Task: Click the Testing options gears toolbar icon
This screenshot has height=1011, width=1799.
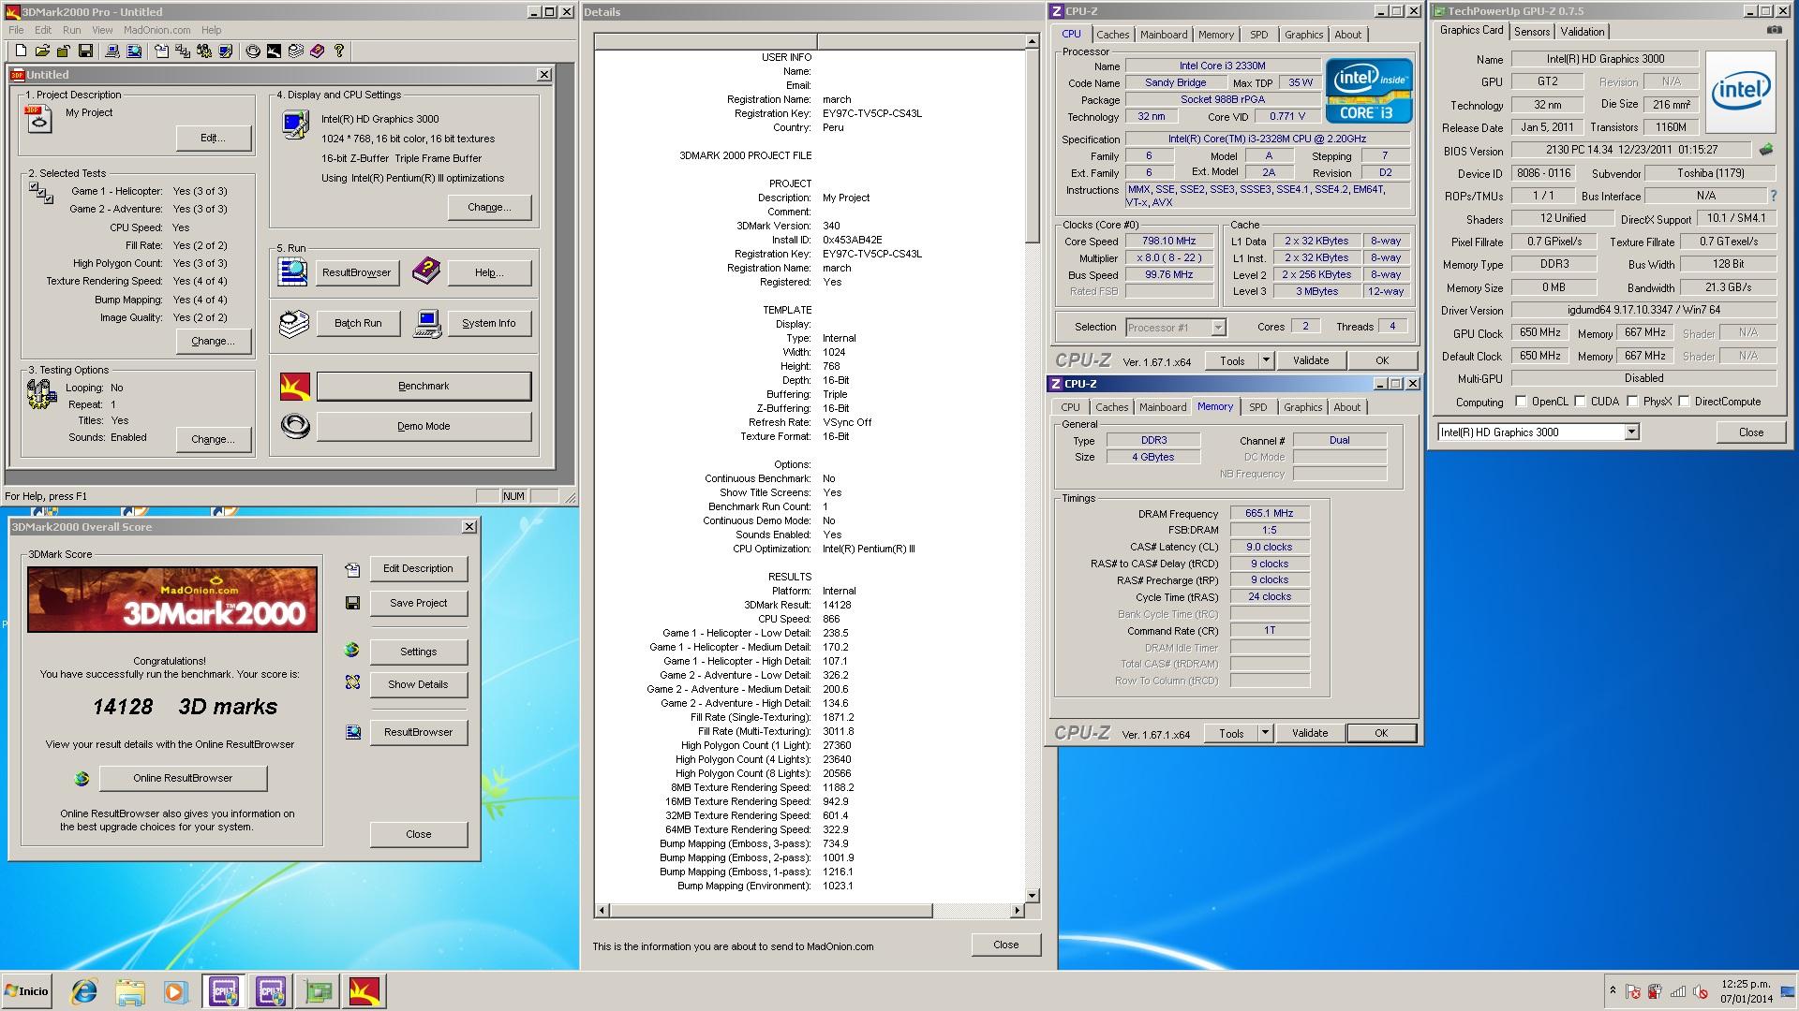Action: coord(204,51)
